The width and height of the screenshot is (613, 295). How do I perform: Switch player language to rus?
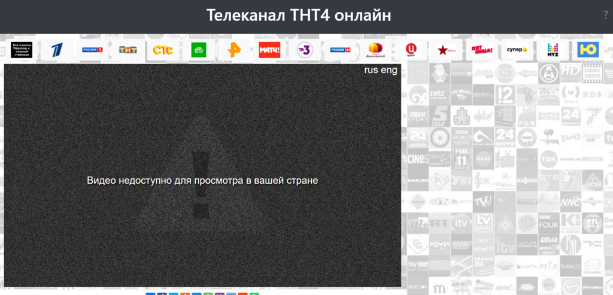coord(371,71)
